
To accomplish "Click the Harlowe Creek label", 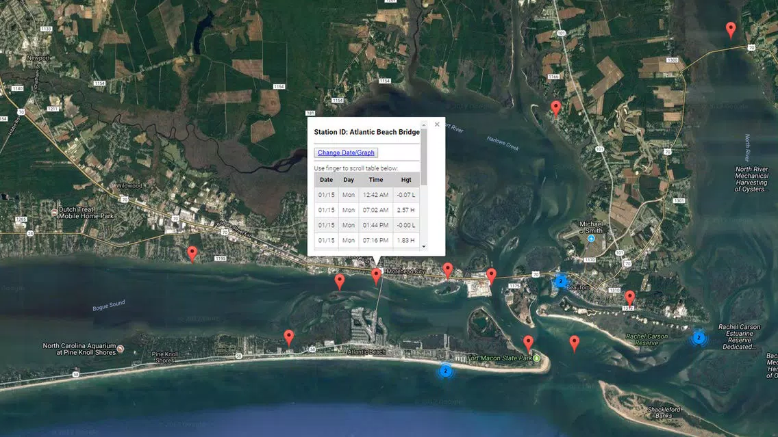I will (x=503, y=143).
